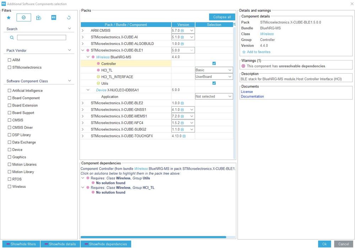Click the warning icon for unresolvable dependencies
Viewport: 355px width, 248px height.
(243, 66)
